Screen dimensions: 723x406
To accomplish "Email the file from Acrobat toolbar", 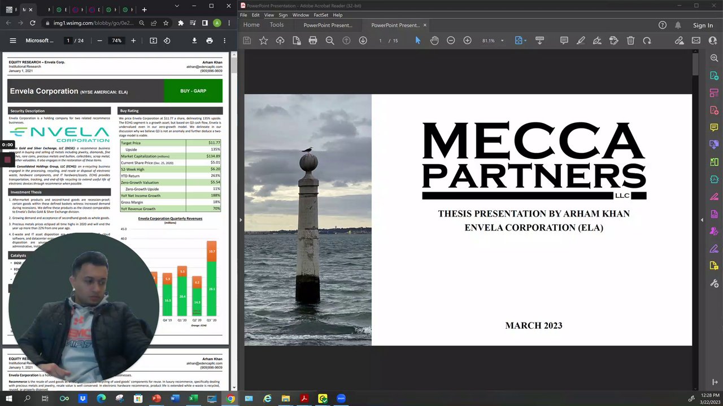I will 696,41.
